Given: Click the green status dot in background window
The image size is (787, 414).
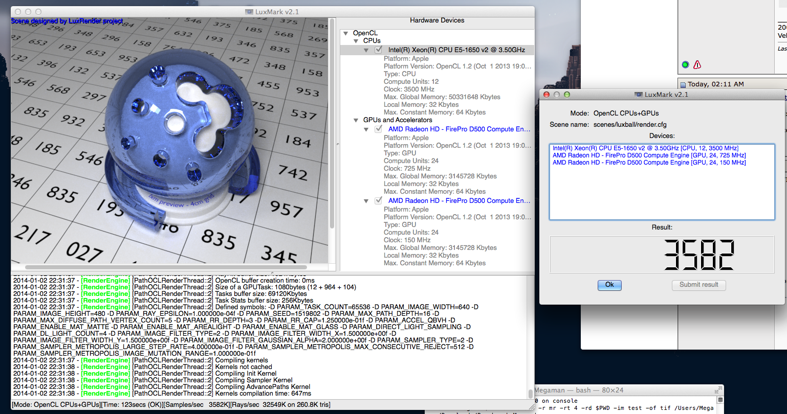Looking at the screenshot, I should coord(686,64).
